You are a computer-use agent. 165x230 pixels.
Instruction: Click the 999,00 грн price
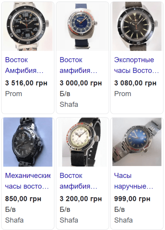132,199
